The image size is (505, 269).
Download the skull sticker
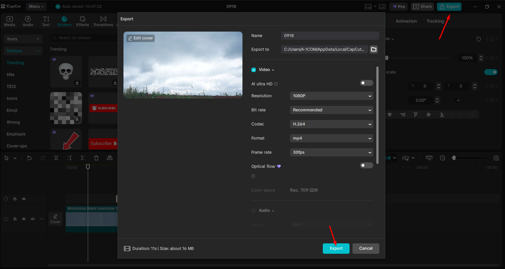tap(77, 82)
